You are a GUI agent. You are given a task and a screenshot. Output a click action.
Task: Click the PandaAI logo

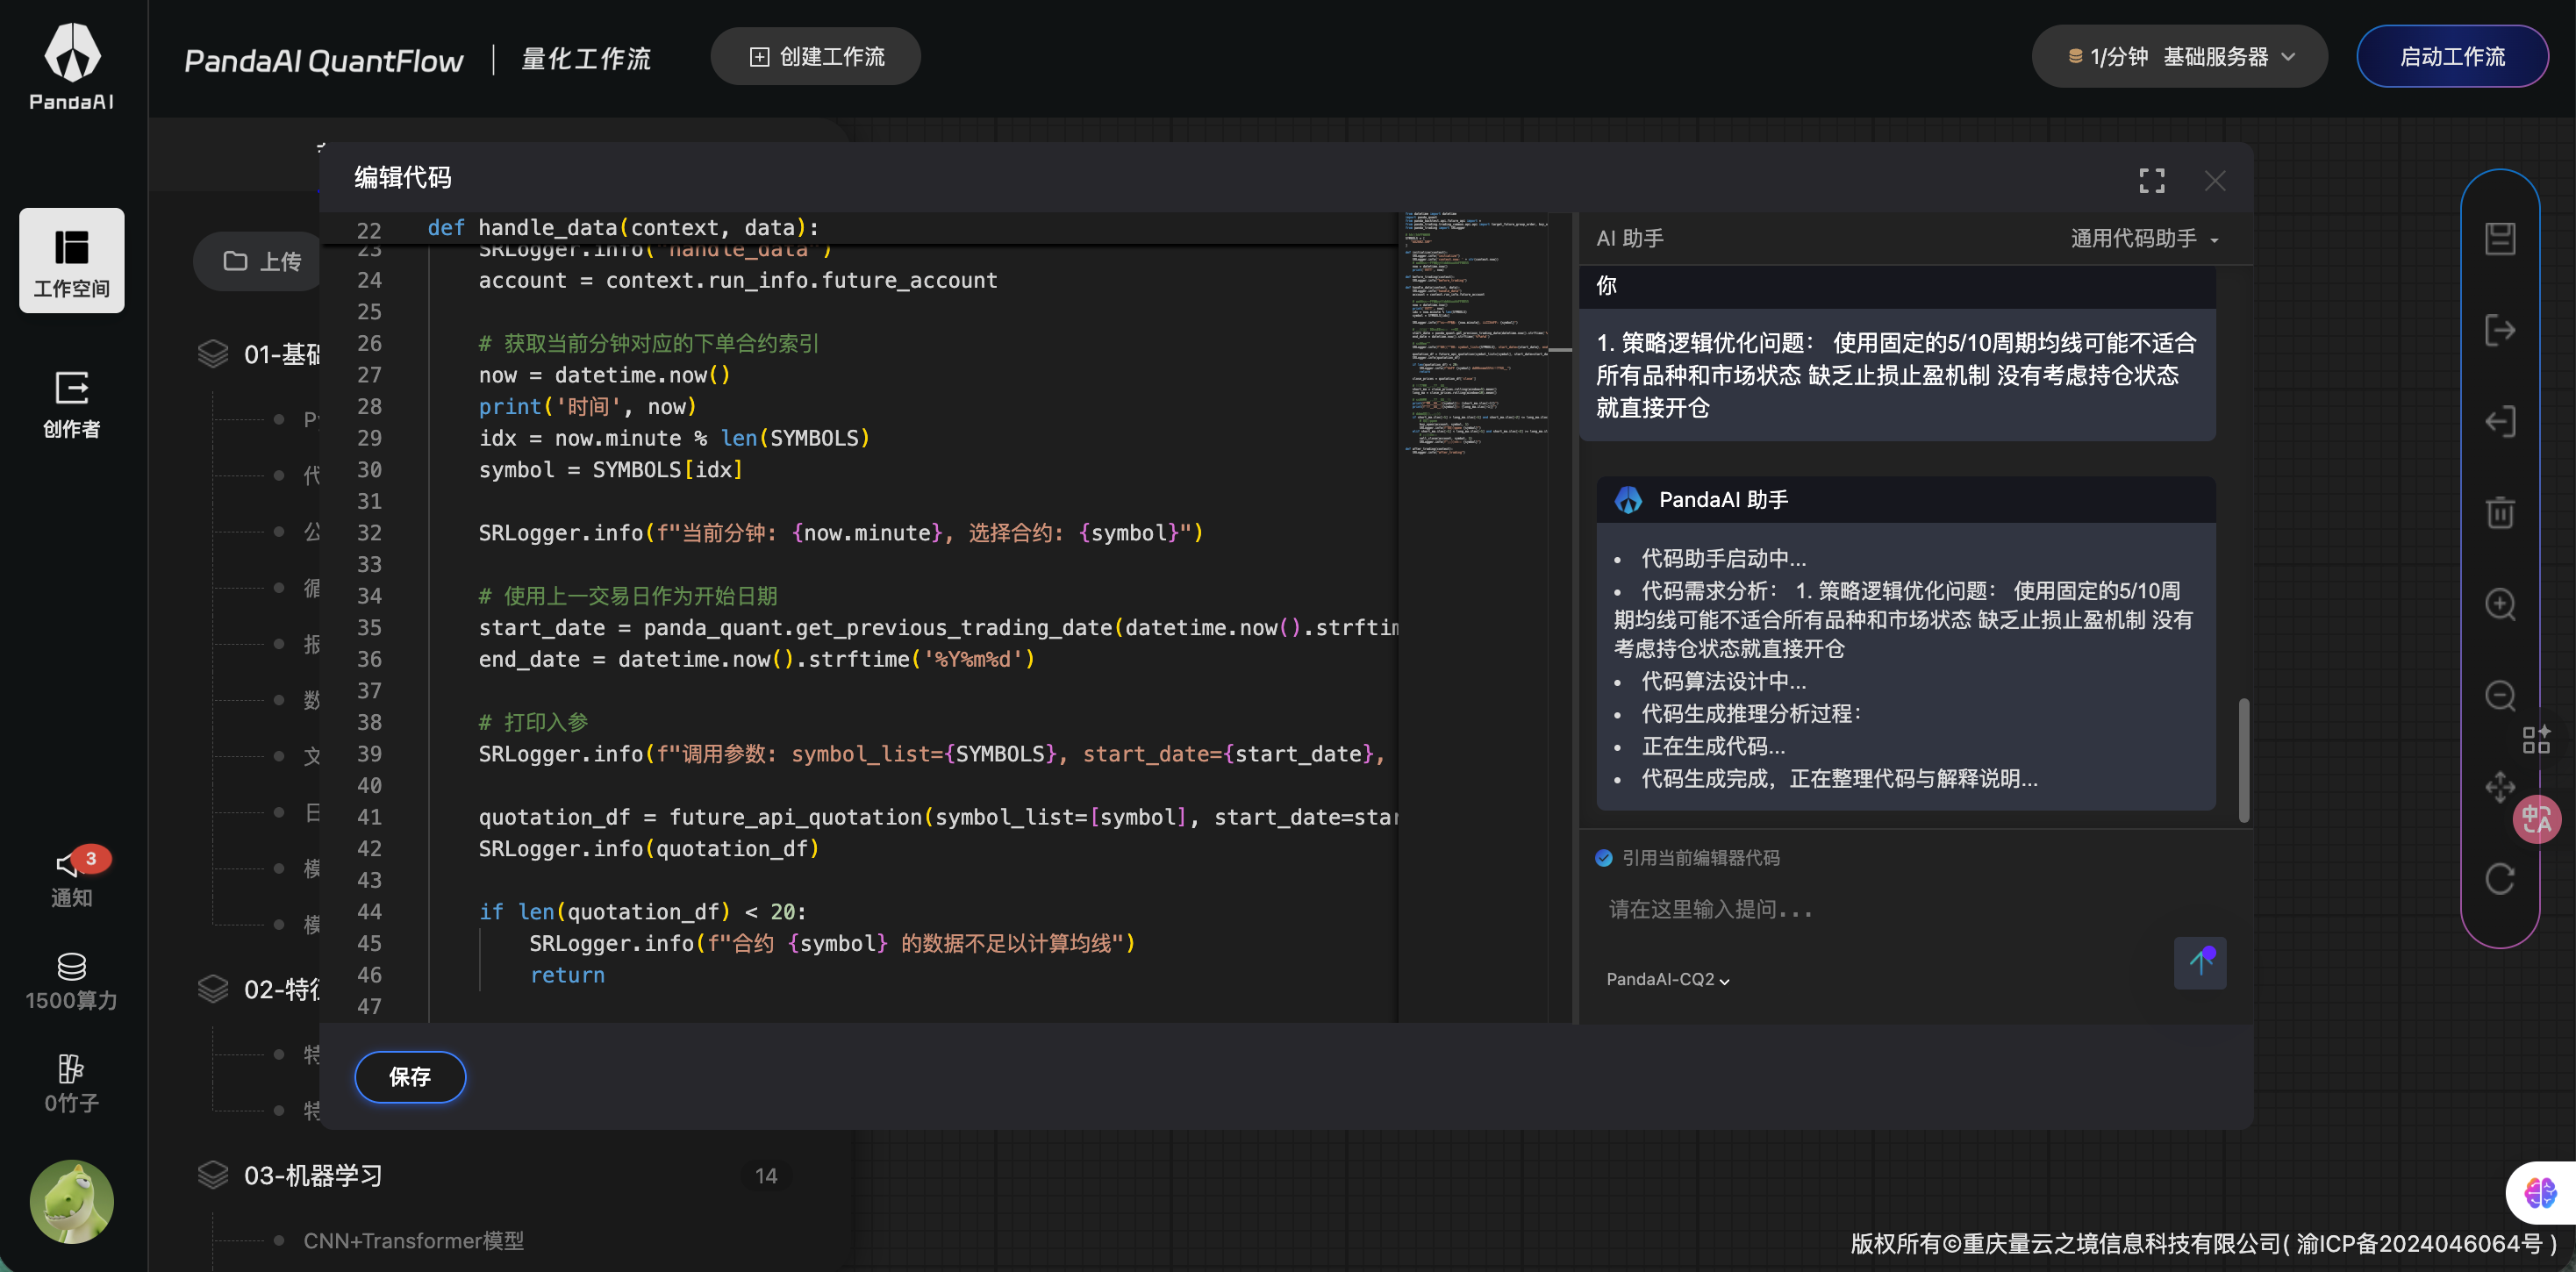point(72,65)
